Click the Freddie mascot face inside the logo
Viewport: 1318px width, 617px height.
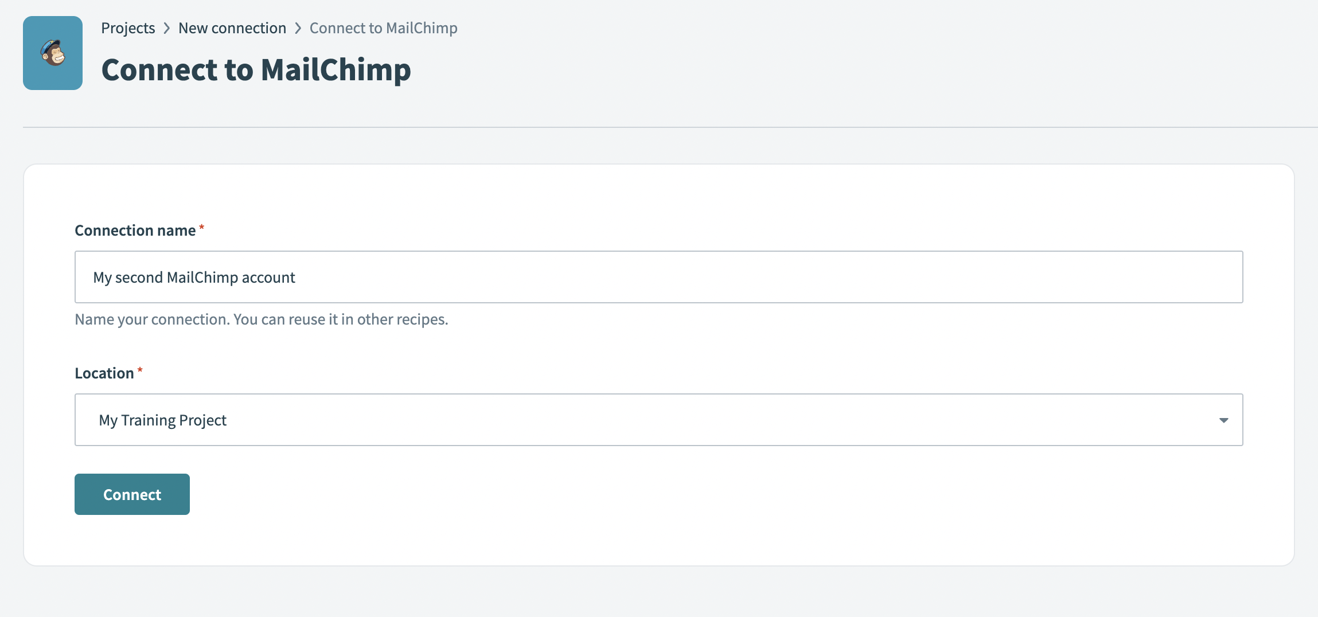pos(53,53)
